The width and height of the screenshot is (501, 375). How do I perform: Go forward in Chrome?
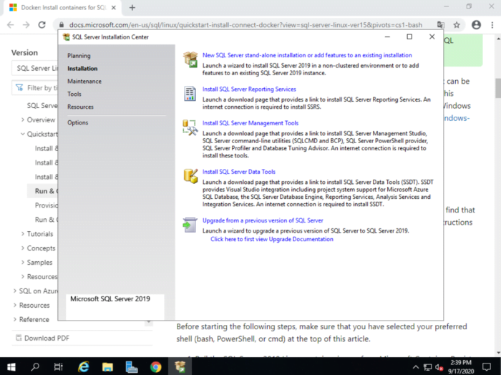point(26,25)
